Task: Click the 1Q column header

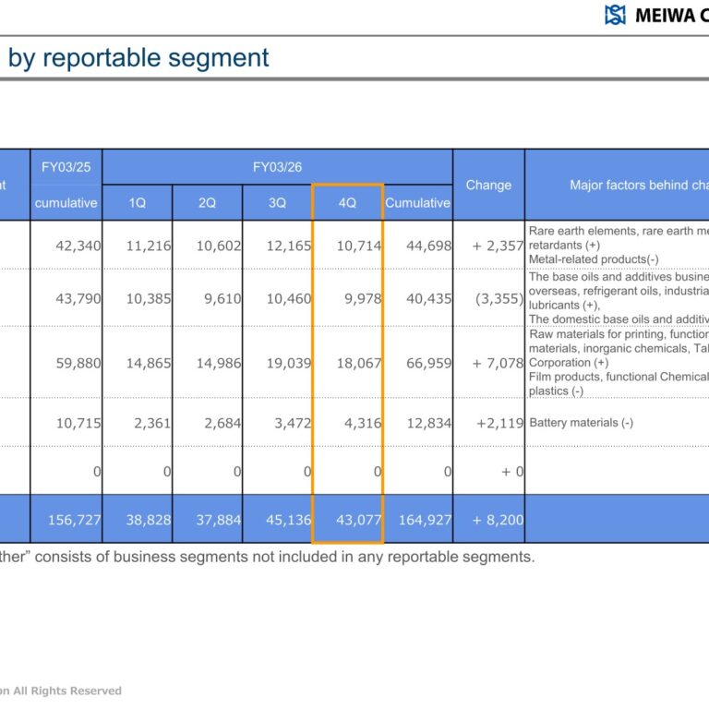Action: (x=137, y=202)
